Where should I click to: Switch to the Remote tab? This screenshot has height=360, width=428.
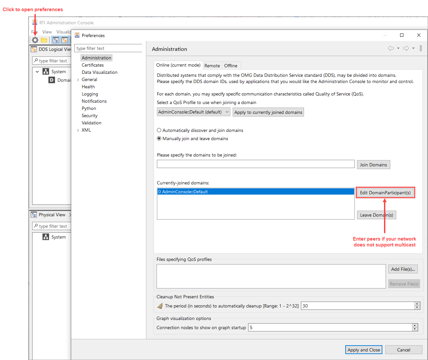(212, 66)
